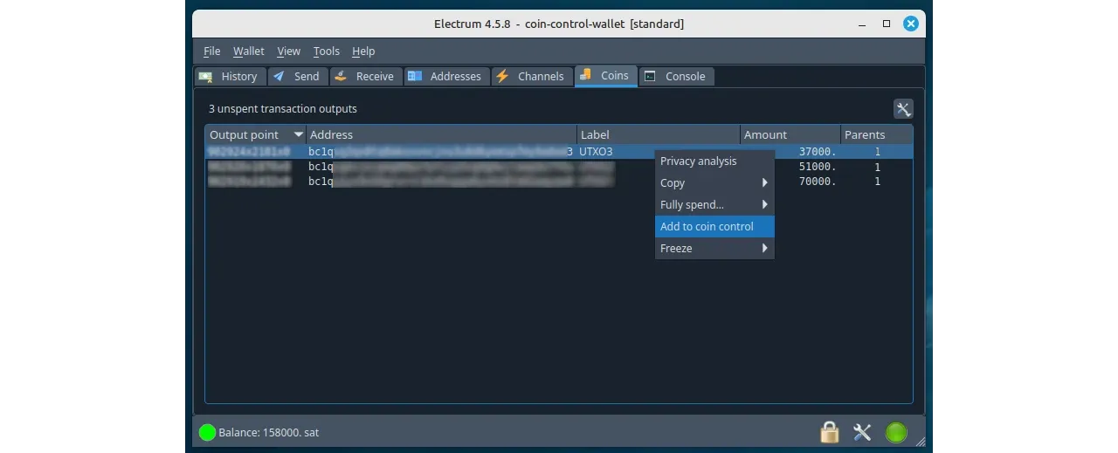
Task: Sort by the Amount column header
Action: [790, 134]
